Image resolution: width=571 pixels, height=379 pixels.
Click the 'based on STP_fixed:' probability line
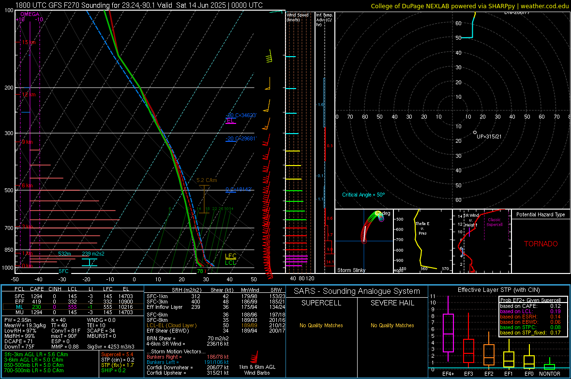pos(530,333)
